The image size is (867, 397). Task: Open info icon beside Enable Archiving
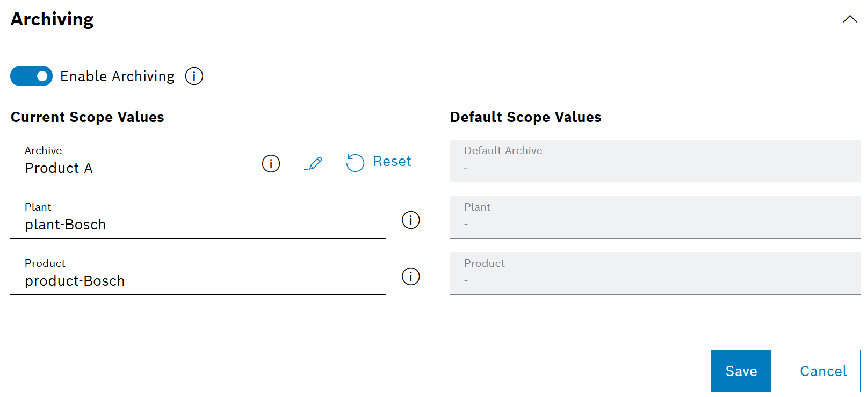[194, 76]
